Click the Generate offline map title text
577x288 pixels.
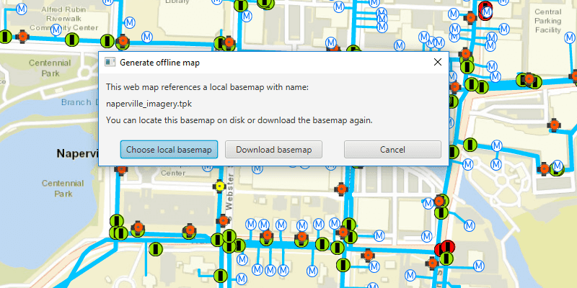[159, 63]
